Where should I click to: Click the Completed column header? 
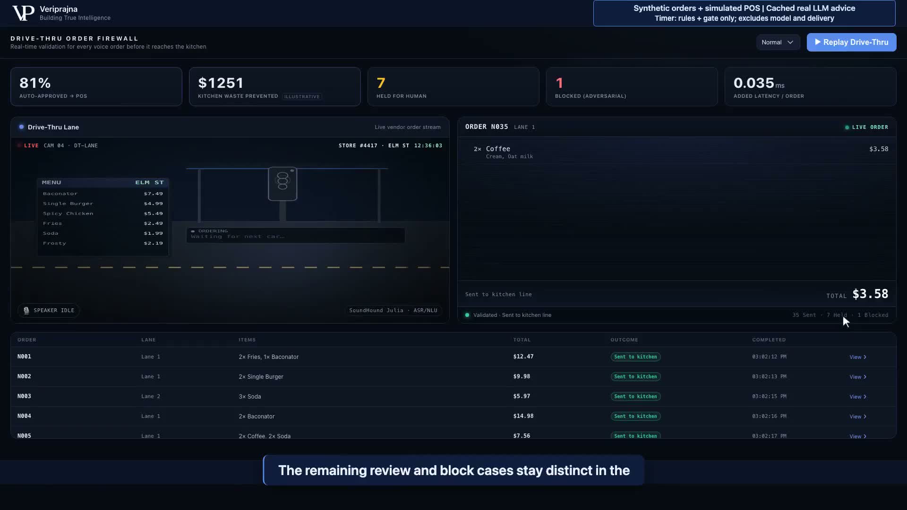769,340
